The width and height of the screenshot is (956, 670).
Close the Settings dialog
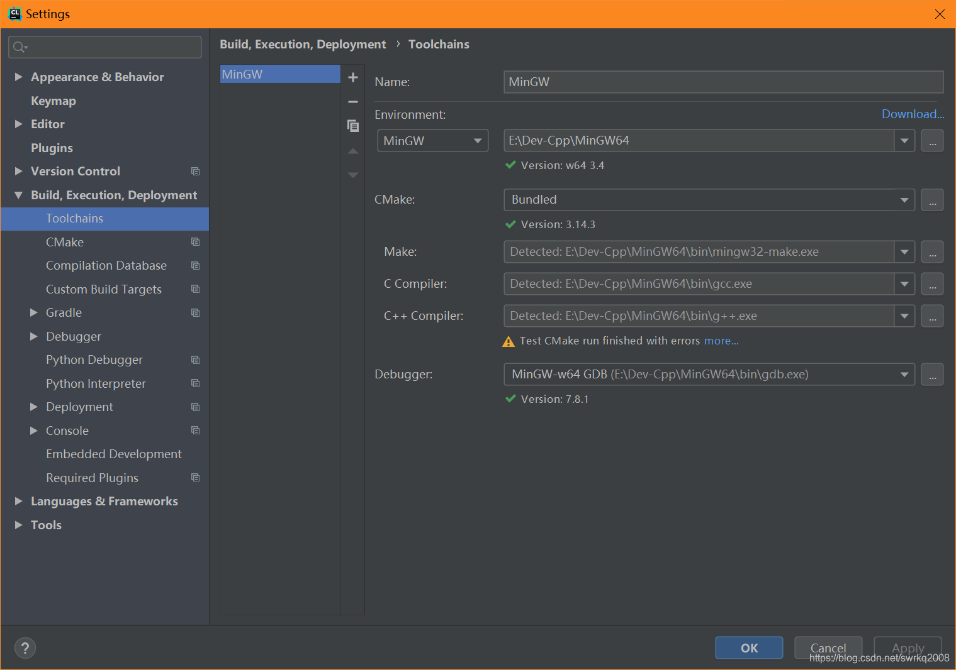[x=940, y=14]
